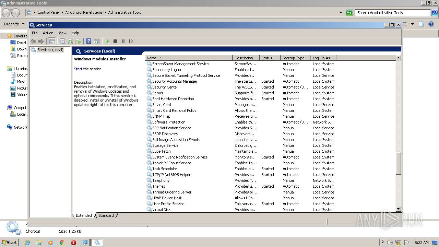Open the Help toolbar icon

point(88,41)
